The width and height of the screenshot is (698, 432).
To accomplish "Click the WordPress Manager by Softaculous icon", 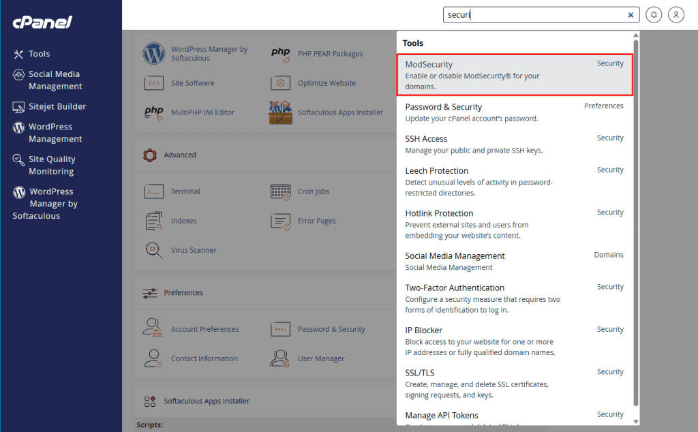I will [x=153, y=53].
